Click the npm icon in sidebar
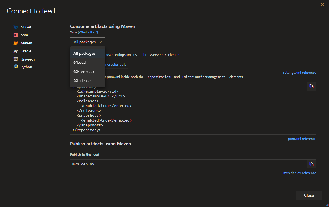 [16, 35]
